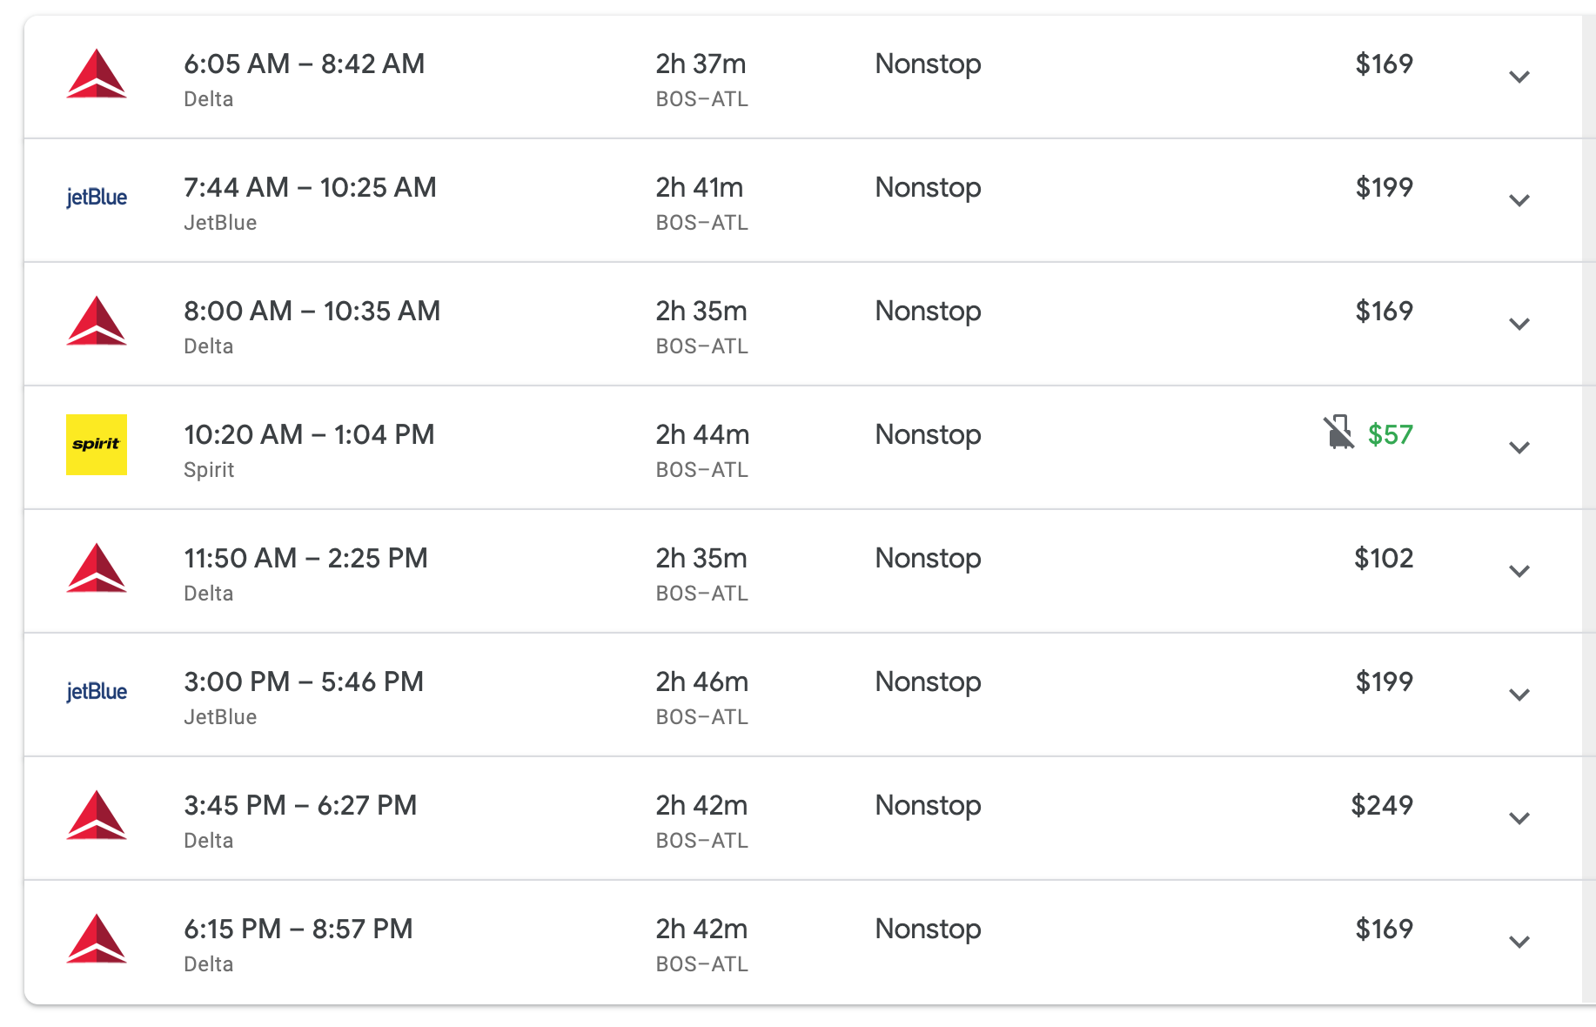
Task: Click the 2h 44m duration on the Spirit flight
Action: click(701, 434)
